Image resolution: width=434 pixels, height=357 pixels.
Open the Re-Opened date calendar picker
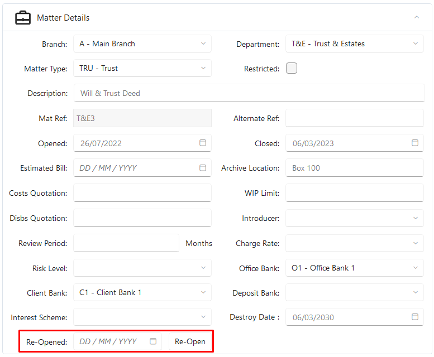coord(153,341)
